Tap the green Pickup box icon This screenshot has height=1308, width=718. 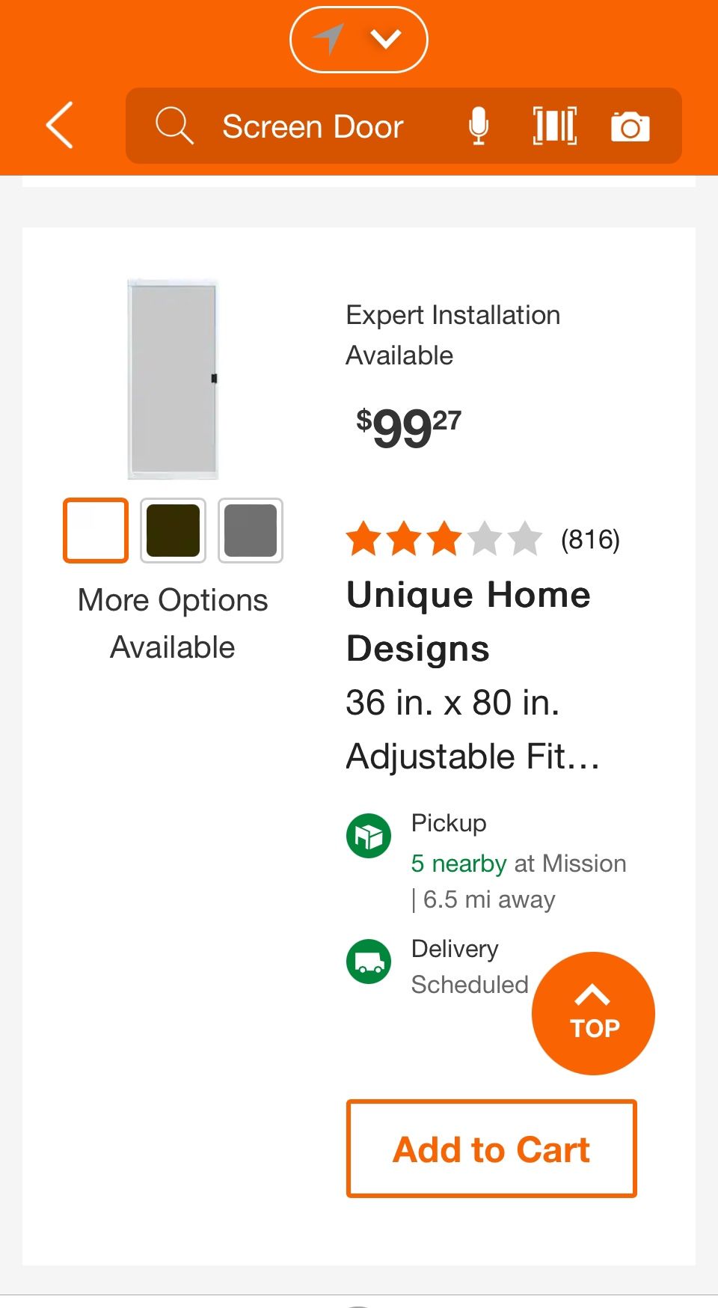[369, 836]
